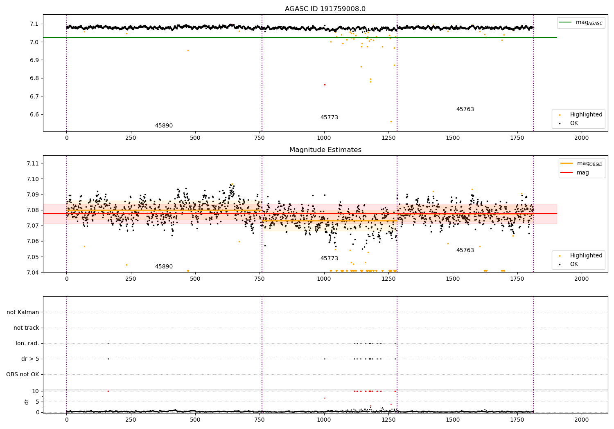Click the "Magnitude Estimates" plot title
The height and width of the screenshot is (429, 614).
click(x=325, y=150)
